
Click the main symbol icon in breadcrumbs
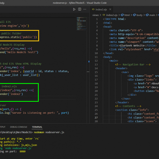[147, 15]
